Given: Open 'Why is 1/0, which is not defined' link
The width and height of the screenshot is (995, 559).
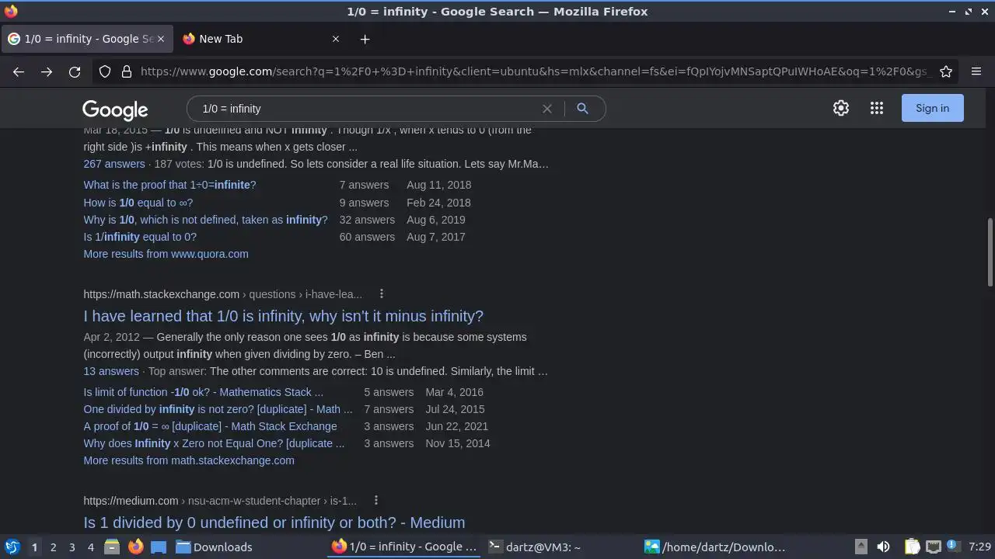Looking at the screenshot, I should [206, 220].
